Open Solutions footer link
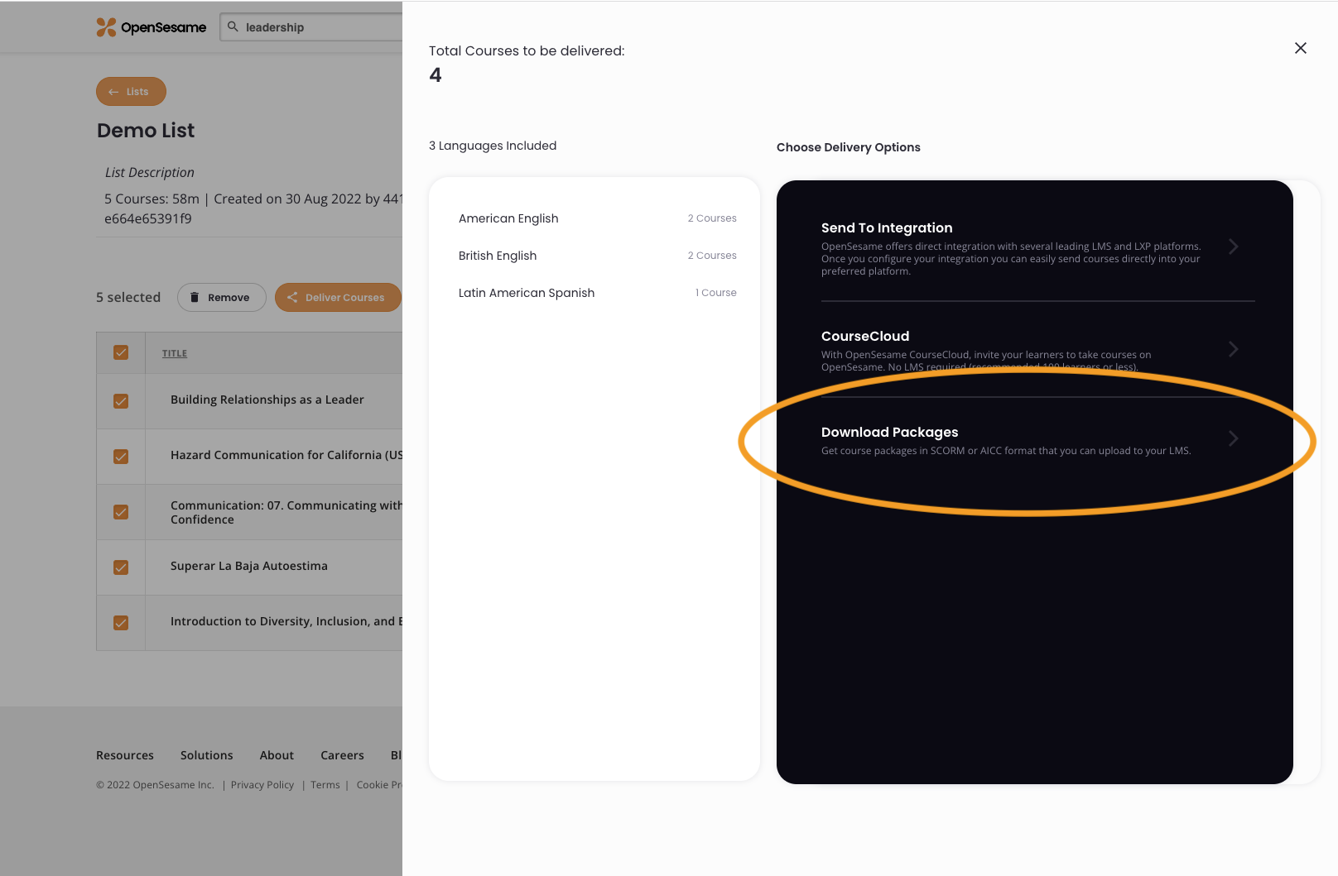1338x876 pixels. pos(207,755)
